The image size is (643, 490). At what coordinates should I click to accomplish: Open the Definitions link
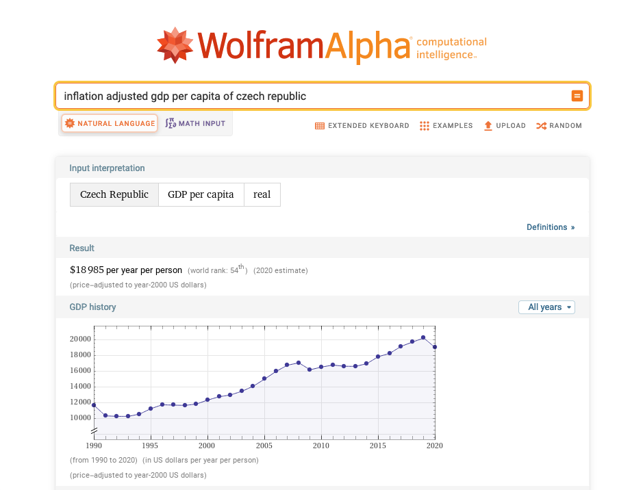[551, 227]
